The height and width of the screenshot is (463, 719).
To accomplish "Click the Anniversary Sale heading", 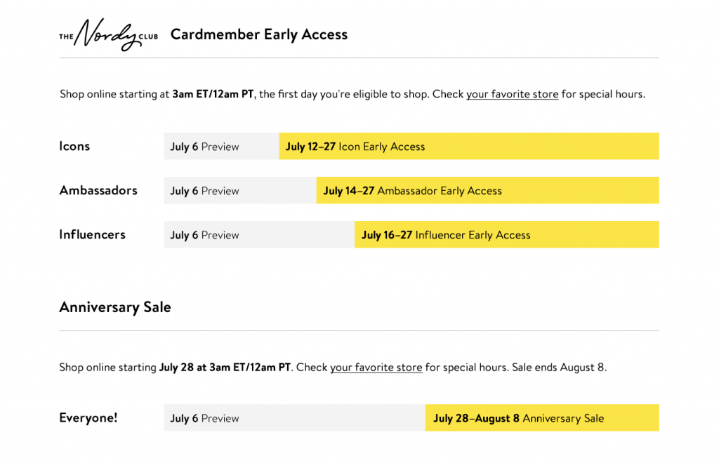I will 115,307.
